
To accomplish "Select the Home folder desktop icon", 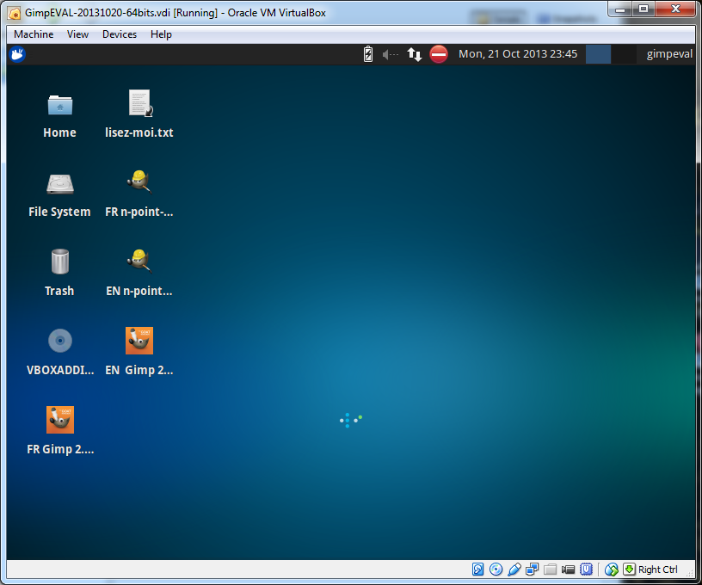I will [60, 105].
